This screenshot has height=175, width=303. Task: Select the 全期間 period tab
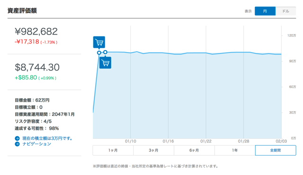click(275, 150)
